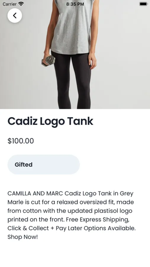Click the Click & Collect text
Viewport: 150px width, 267px height.
(x=28, y=228)
